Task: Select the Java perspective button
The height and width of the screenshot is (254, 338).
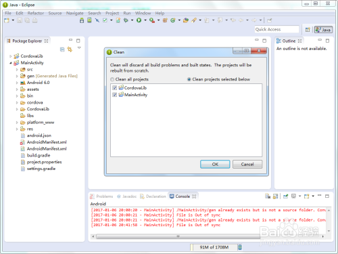Action: tap(324, 30)
